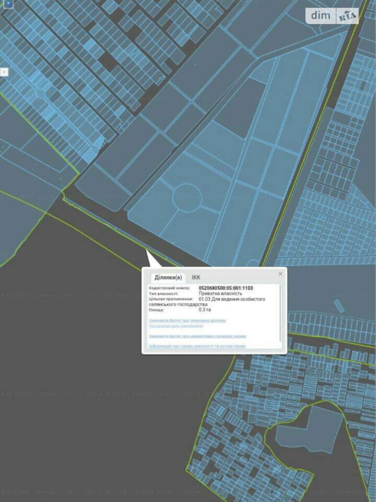Expand the side panel arrow on left edge
The width and height of the screenshot is (376, 502).
pyautogui.click(x=4, y=72)
